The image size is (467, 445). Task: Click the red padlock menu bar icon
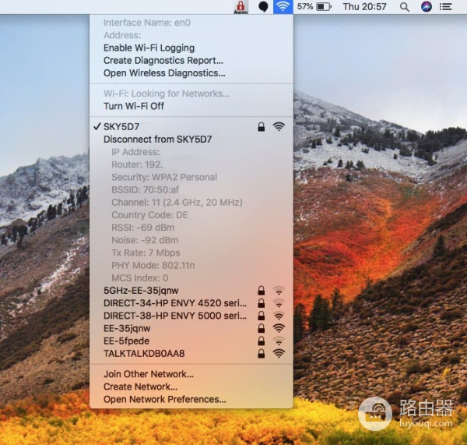coord(241,6)
